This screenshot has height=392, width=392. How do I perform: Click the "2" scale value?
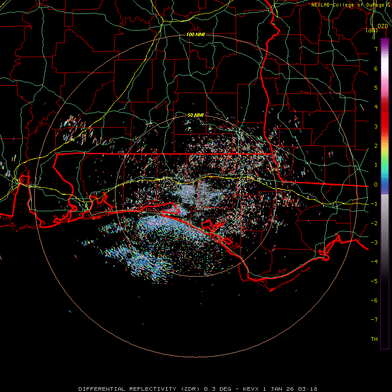tap(376, 146)
